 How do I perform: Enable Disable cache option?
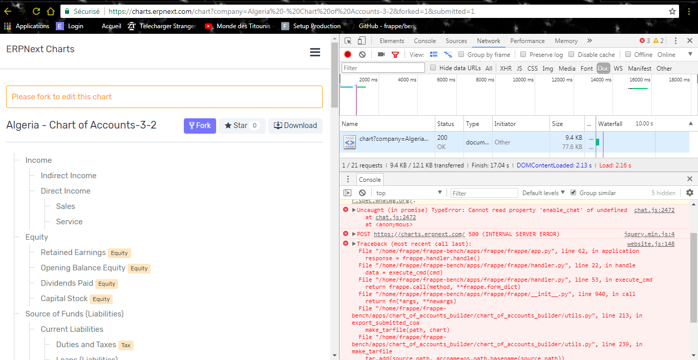pos(570,54)
